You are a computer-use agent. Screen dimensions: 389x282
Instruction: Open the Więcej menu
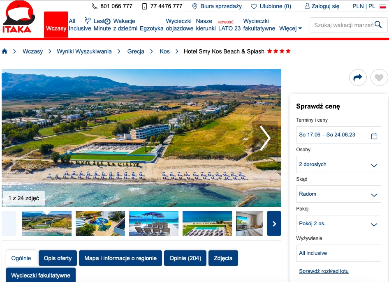(x=290, y=28)
